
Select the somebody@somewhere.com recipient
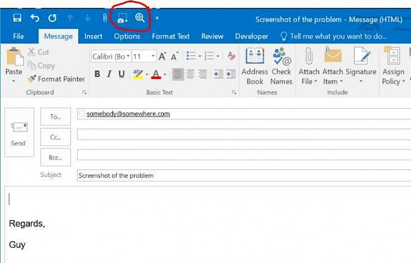tap(128, 114)
